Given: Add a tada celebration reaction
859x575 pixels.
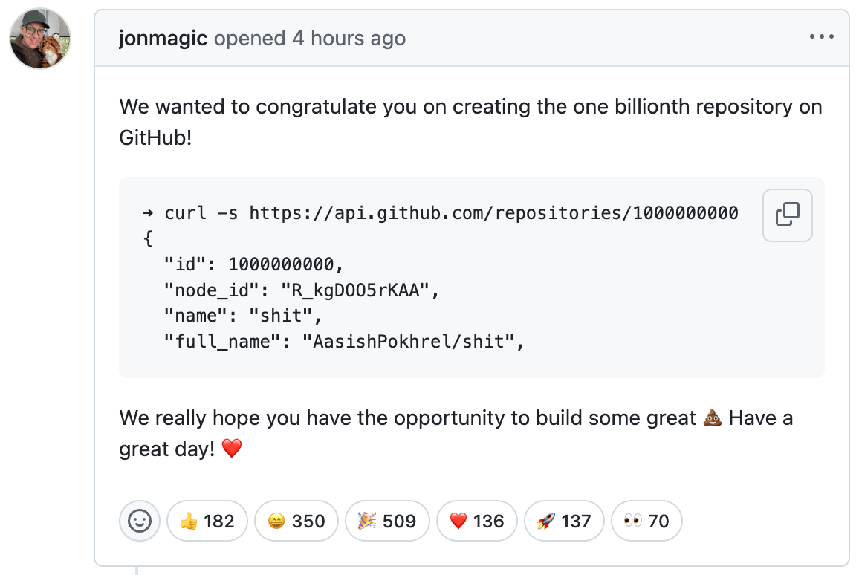Looking at the screenshot, I should pos(387,521).
